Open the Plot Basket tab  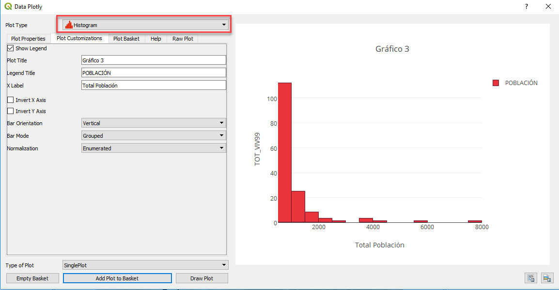[x=126, y=38]
